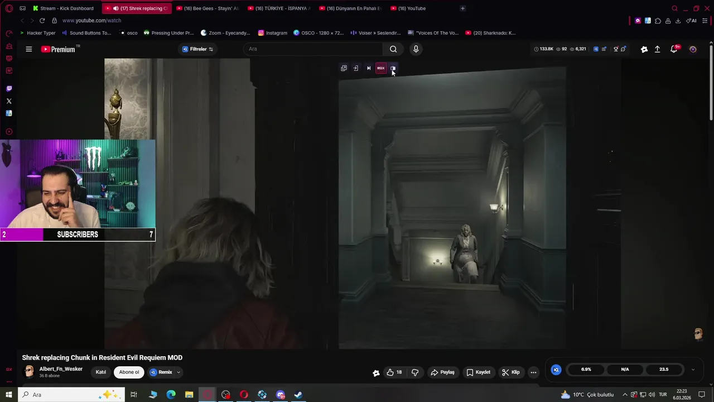Expand the dropdown arrow next to Remix
714x402 pixels.
(178, 372)
